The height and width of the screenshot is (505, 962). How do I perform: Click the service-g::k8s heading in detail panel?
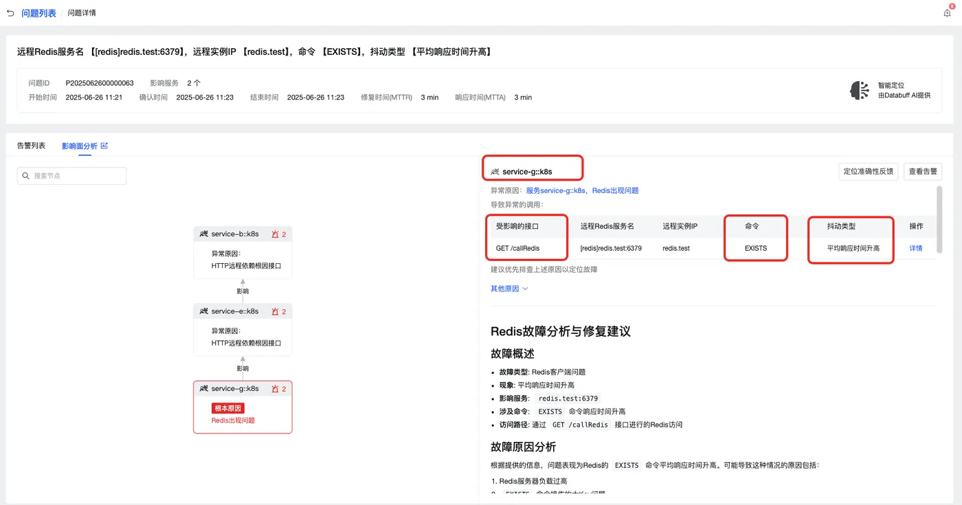click(x=527, y=171)
